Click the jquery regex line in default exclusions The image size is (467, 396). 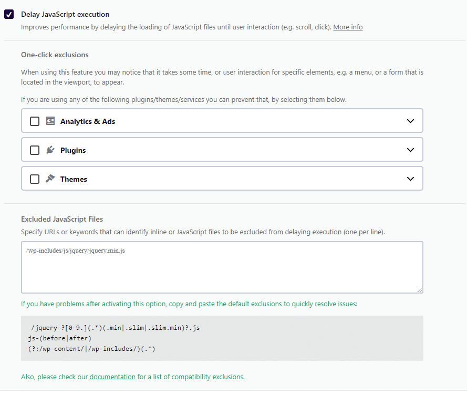[x=113, y=327]
